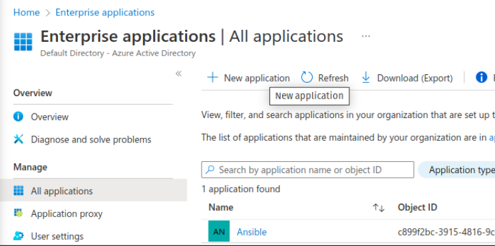Click the Overview info circle icon

point(19,117)
